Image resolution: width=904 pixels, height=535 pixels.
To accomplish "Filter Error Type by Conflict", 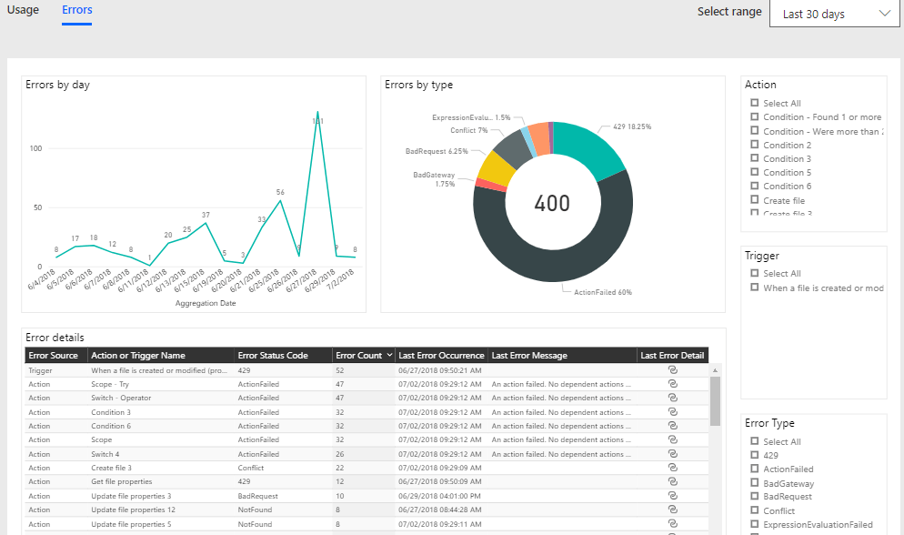I will click(754, 510).
